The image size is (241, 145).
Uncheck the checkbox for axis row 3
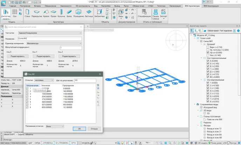28,94
